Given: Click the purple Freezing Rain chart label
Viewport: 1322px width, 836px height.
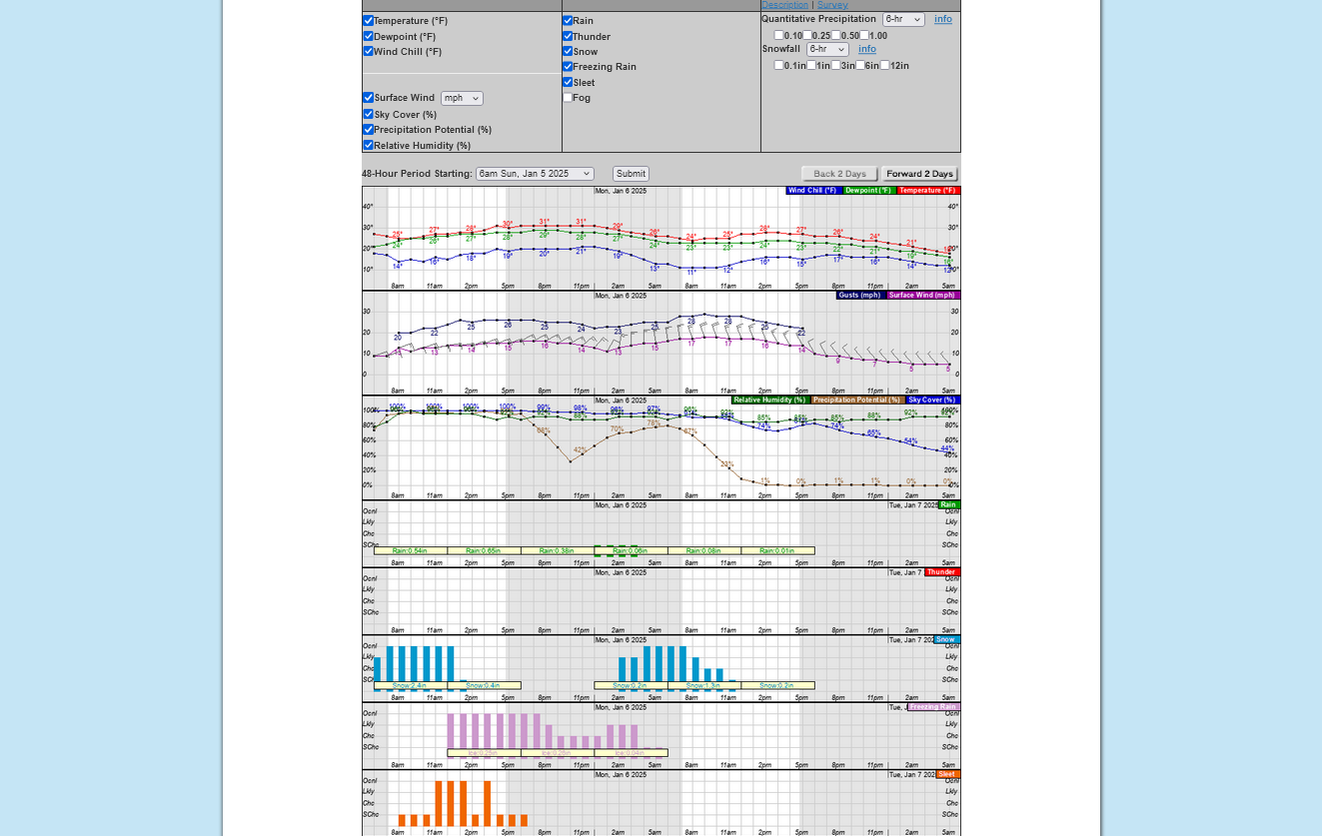Looking at the screenshot, I should [x=933, y=707].
